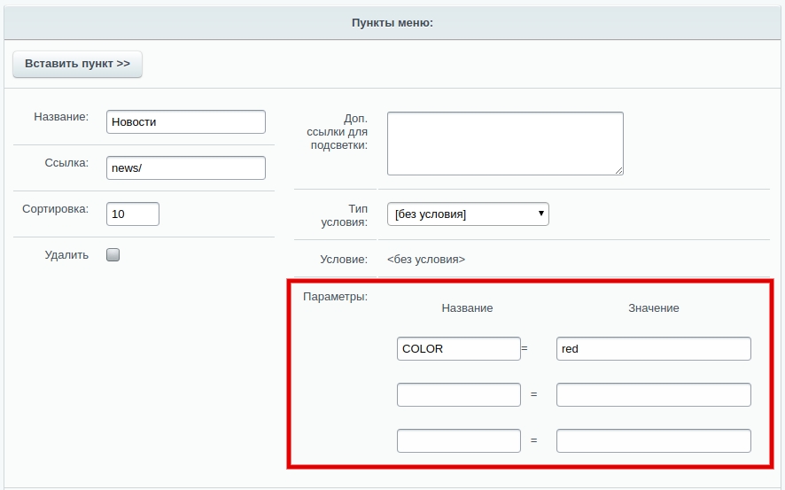Click the "Название" field containing Новости
Image resolution: width=785 pixels, height=490 pixels.
(x=185, y=122)
